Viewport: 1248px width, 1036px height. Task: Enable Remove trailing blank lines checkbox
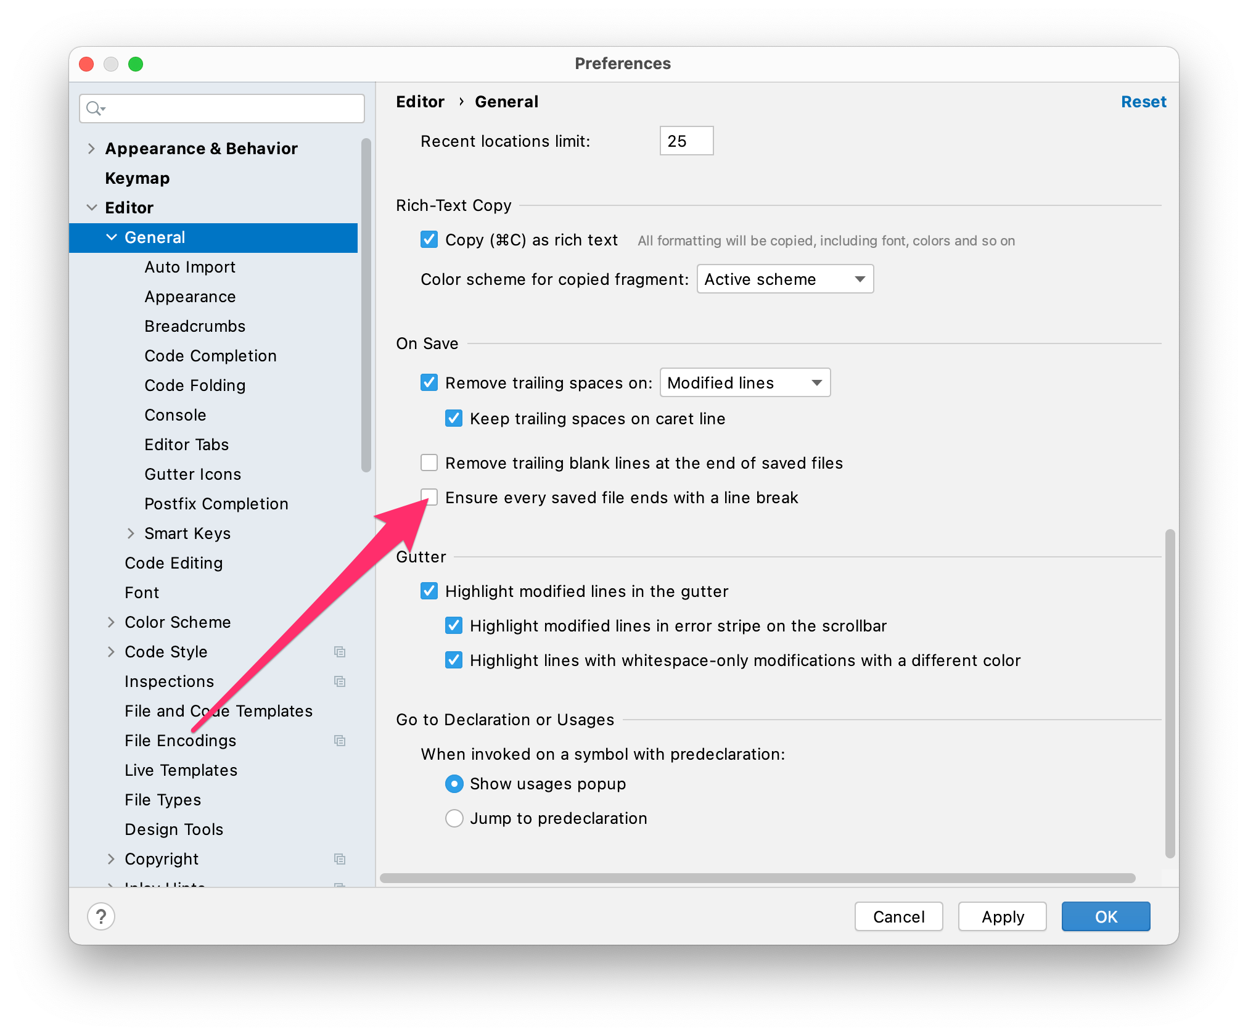tap(429, 462)
